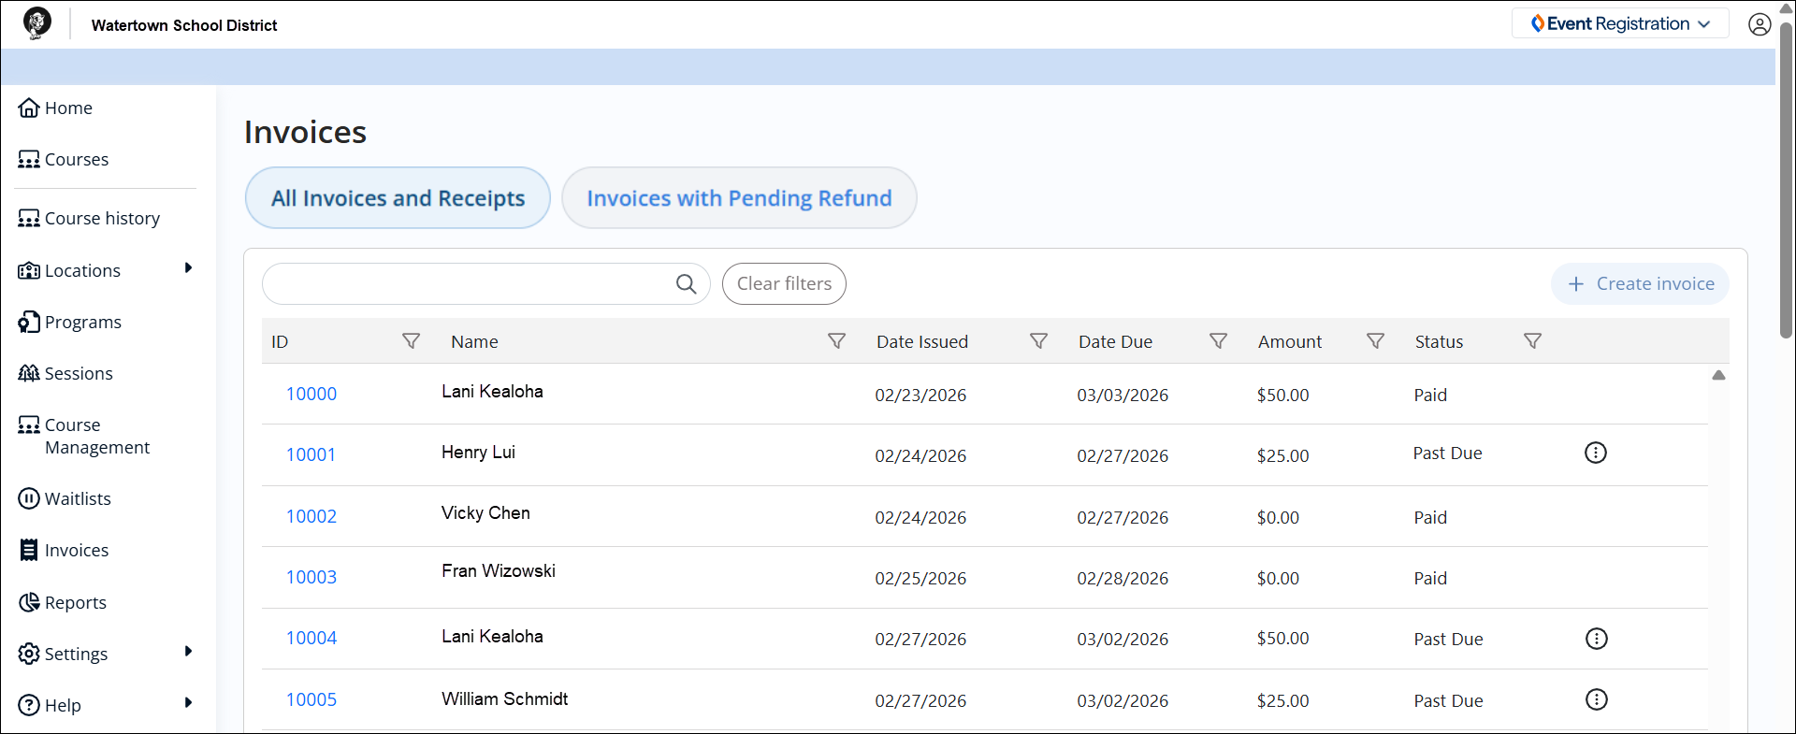This screenshot has width=1796, height=734.
Task: Click the Henry Lui name cell
Action: pyautogui.click(x=478, y=453)
